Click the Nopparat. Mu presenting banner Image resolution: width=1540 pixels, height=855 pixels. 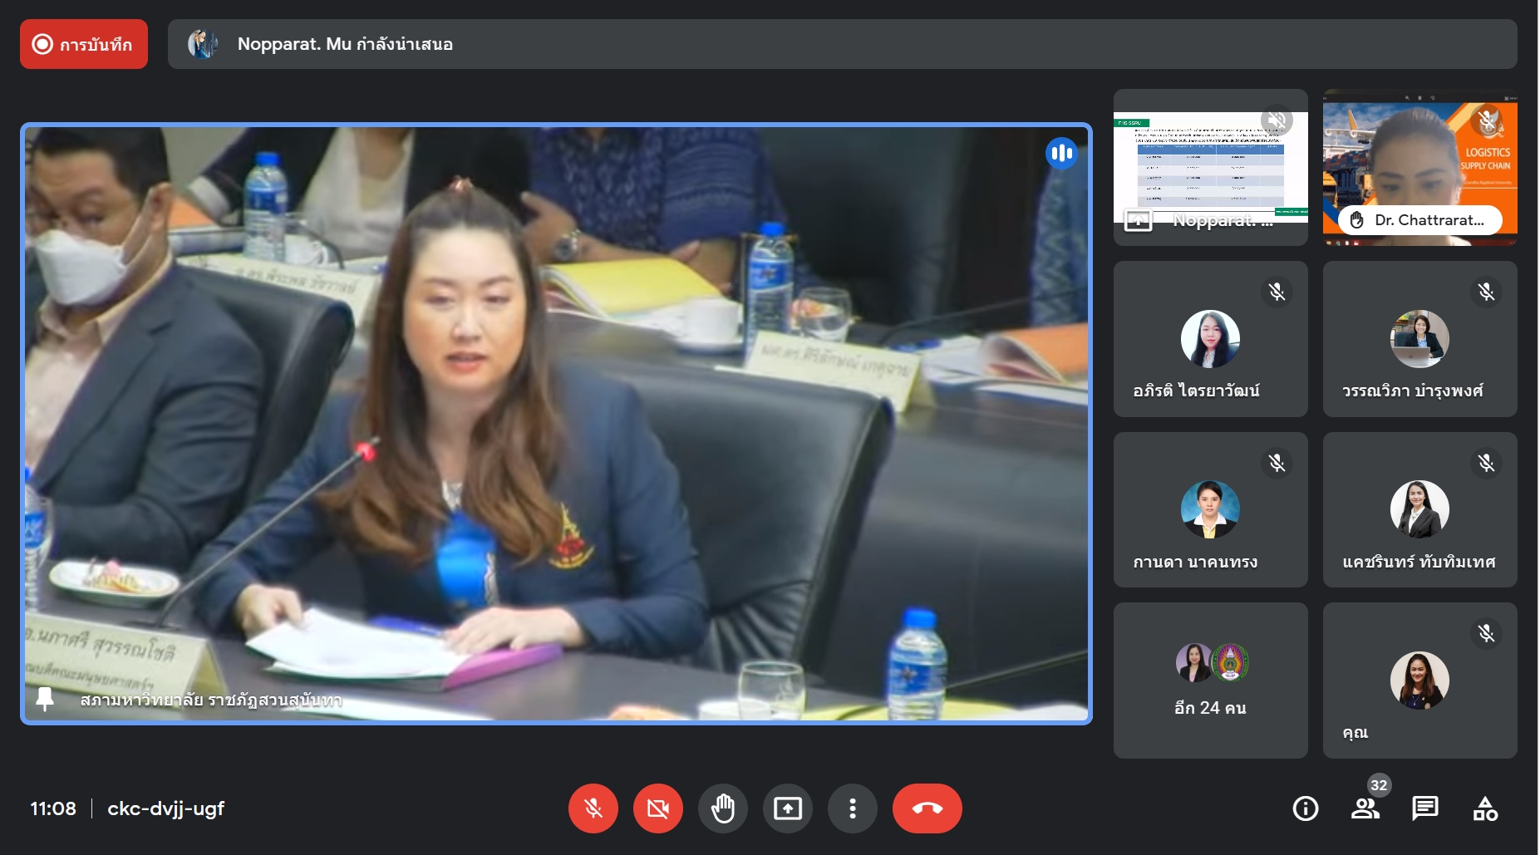841,44
